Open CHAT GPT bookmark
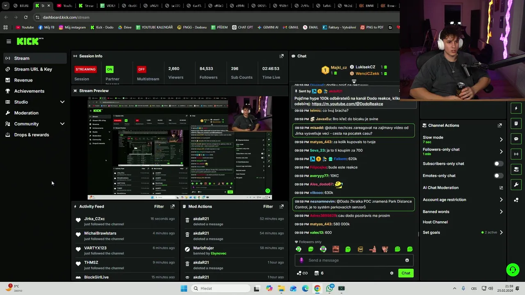This screenshot has height=295, width=525. pyautogui.click(x=242, y=27)
